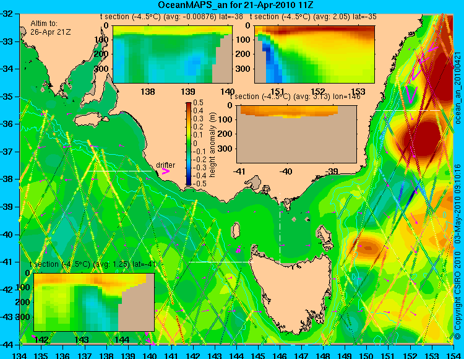The height and width of the screenshot is (359, 464).
Task: Click the 0.5 tick on the colorbar
Action: [198, 102]
